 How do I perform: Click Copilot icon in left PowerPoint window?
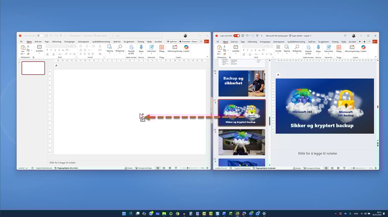[x=186, y=48]
